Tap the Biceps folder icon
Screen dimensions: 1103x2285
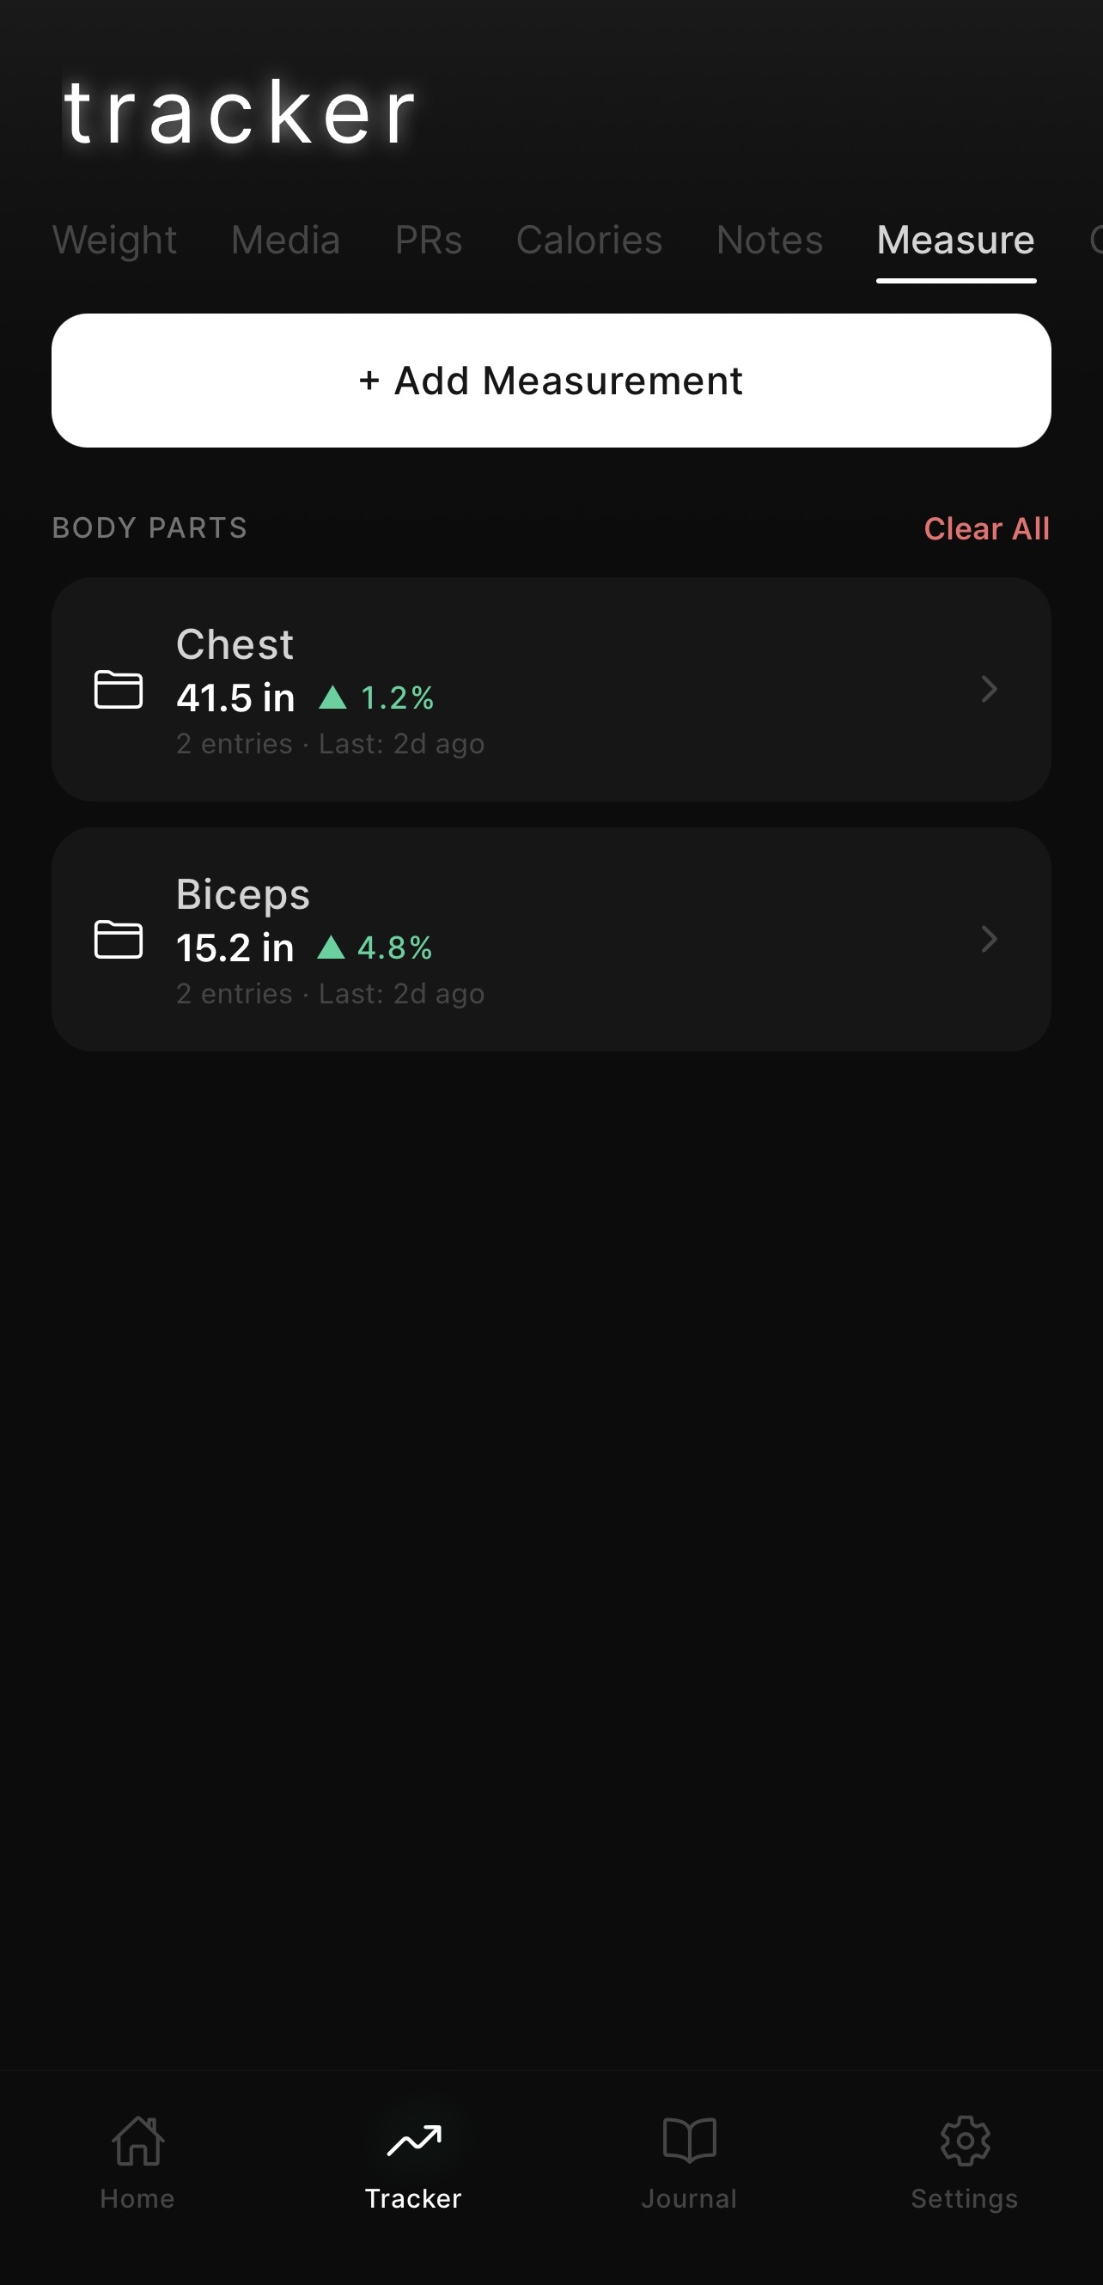119,941
